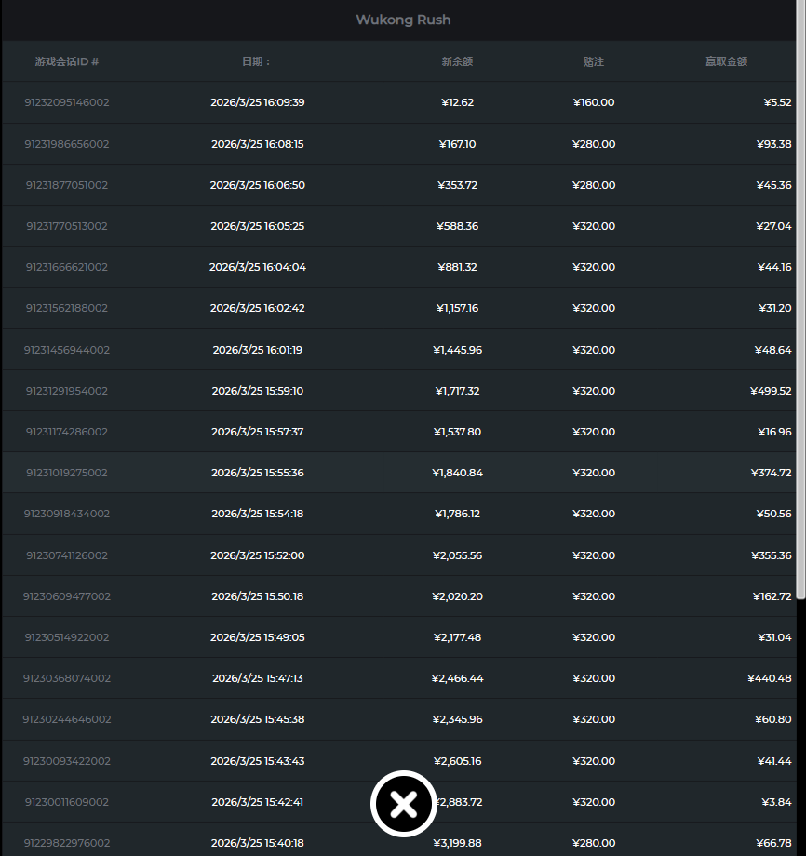The width and height of the screenshot is (806, 856).
Task: Select the row dated 2026/3/25 15:52:00
Action: click(257, 555)
